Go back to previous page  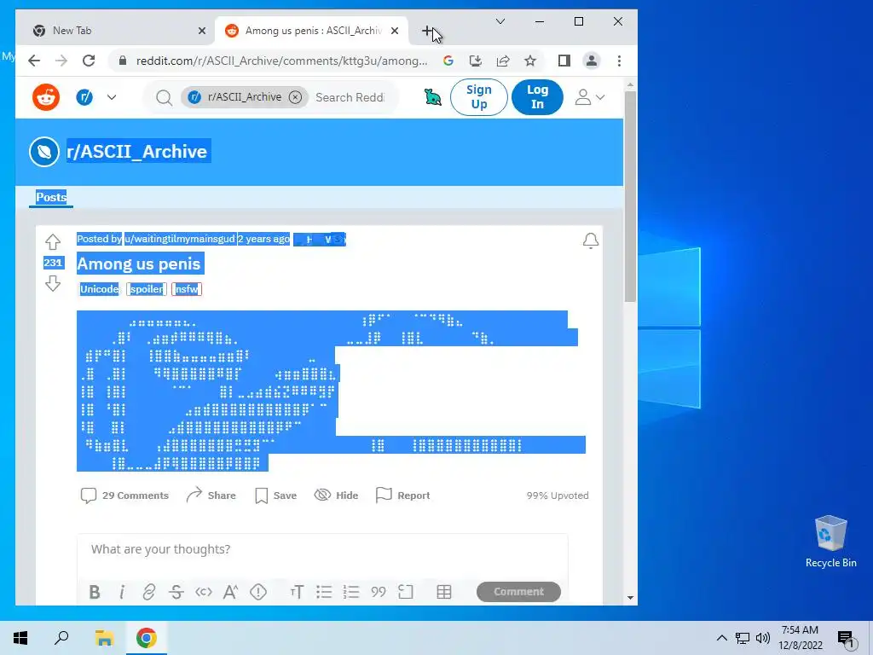click(x=34, y=61)
